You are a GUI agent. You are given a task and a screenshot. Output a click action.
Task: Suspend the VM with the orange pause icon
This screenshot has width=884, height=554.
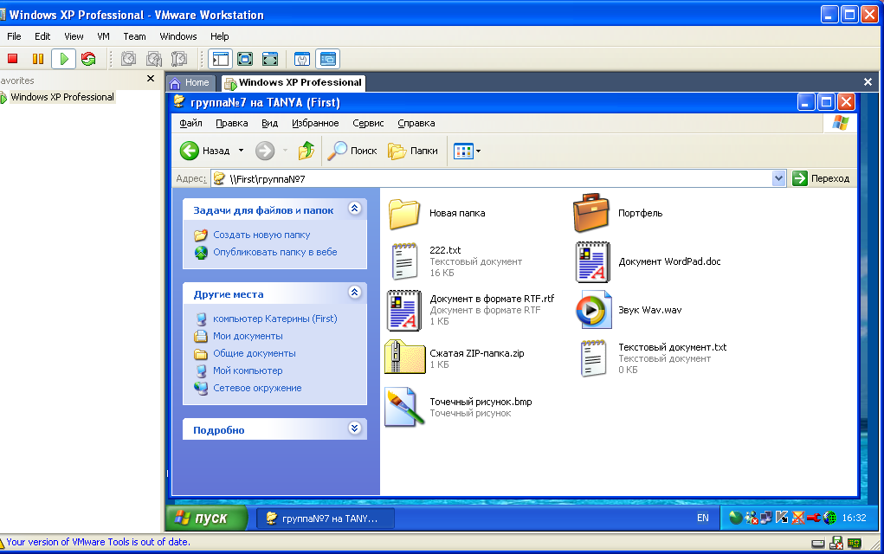38,59
